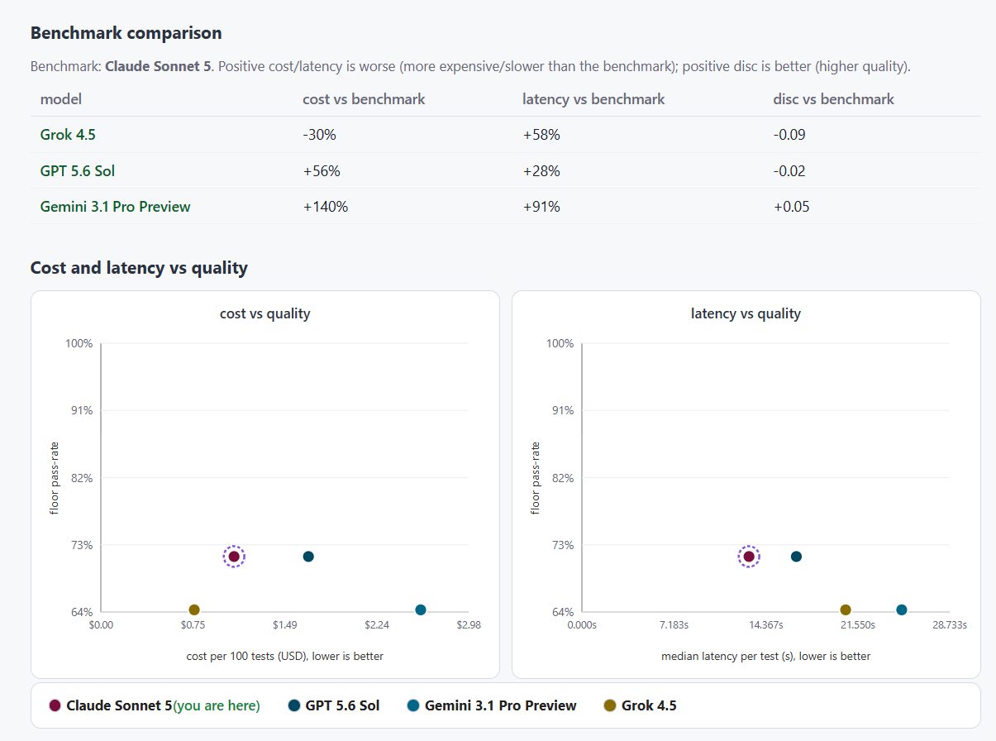Click the 'disc vs benchmark' column header
Viewport: 996px width, 741px height.
[x=834, y=99]
